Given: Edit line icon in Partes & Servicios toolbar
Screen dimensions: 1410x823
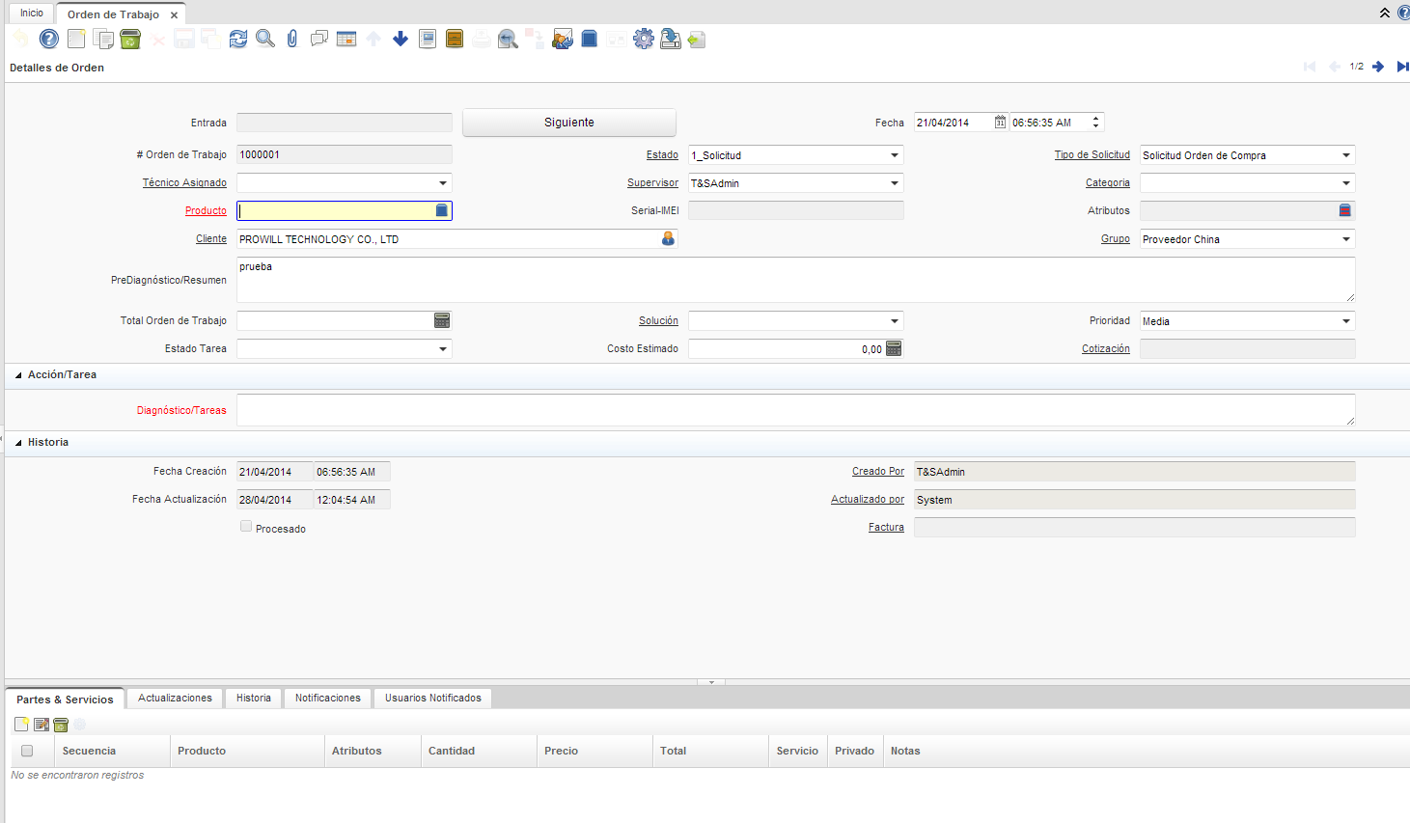Looking at the screenshot, I should coord(41,725).
